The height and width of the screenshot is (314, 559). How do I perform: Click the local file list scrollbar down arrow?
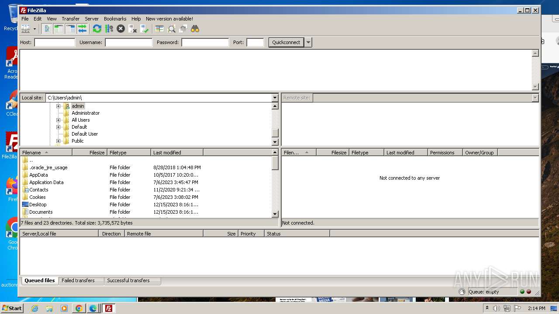(x=275, y=214)
